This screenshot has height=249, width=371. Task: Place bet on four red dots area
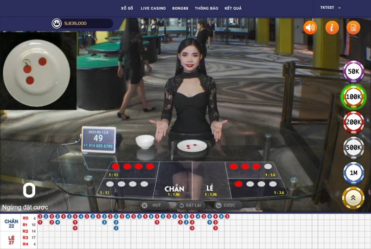pyautogui.click(x=133, y=168)
